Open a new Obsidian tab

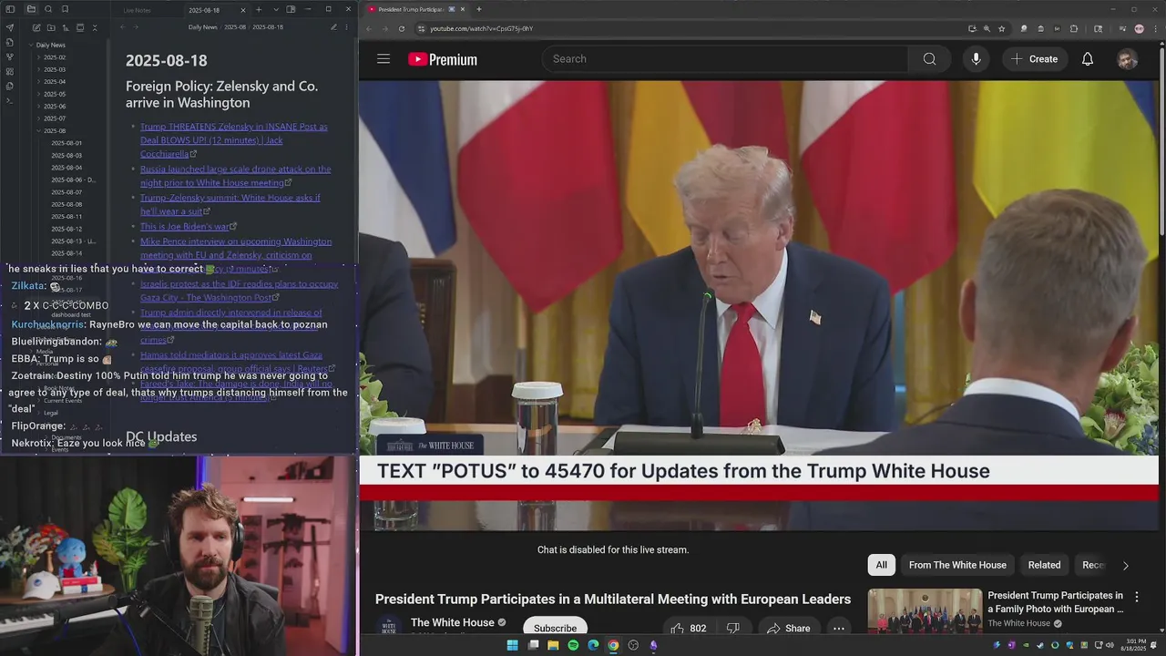259,9
